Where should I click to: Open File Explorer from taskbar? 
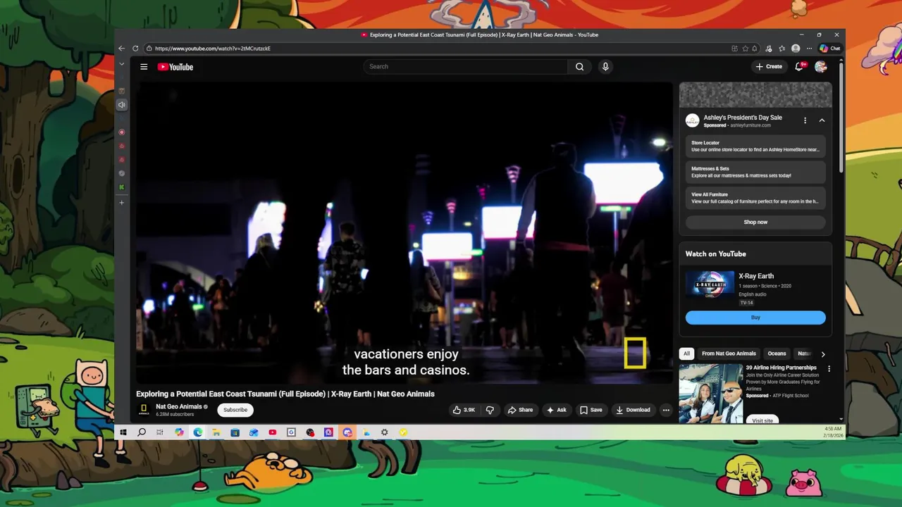pos(216,432)
